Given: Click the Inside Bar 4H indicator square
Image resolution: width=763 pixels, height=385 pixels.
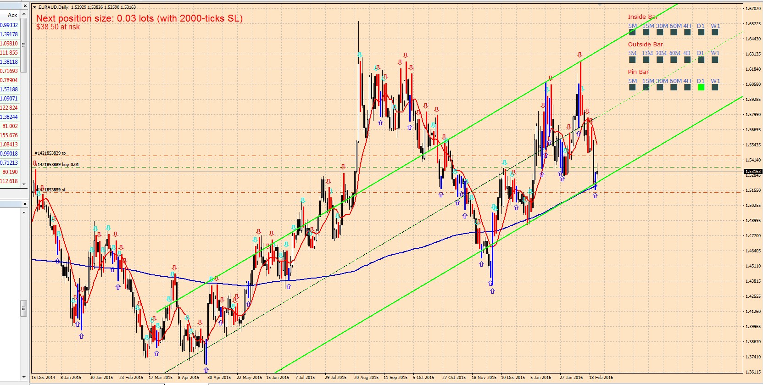Looking at the screenshot, I should click(x=687, y=32).
